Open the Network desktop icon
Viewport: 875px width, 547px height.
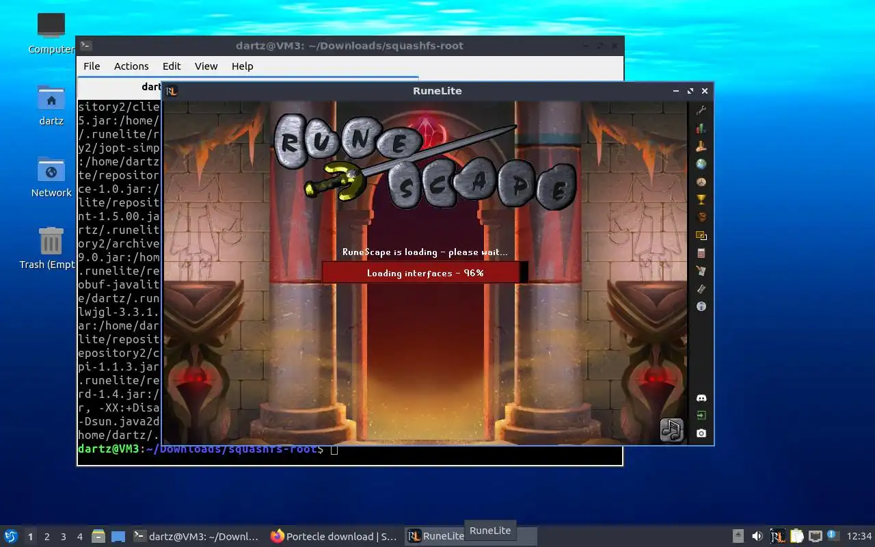click(51, 176)
